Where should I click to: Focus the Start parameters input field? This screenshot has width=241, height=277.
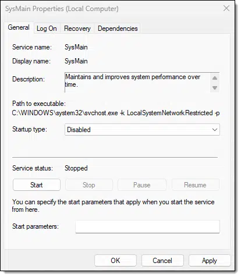click(x=147, y=226)
